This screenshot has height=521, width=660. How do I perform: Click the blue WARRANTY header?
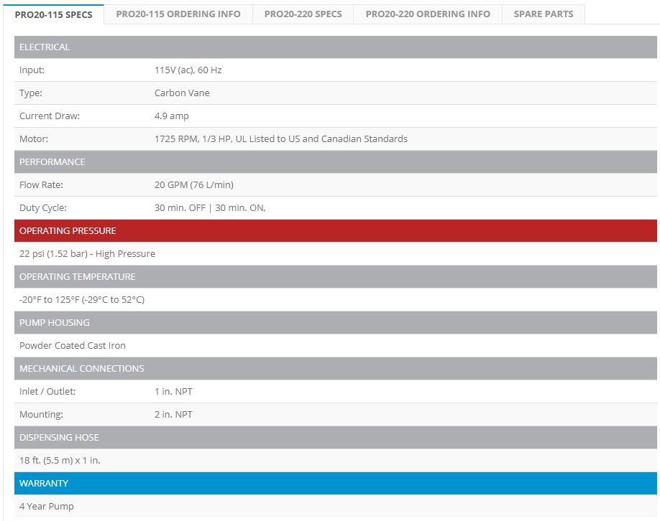336,483
